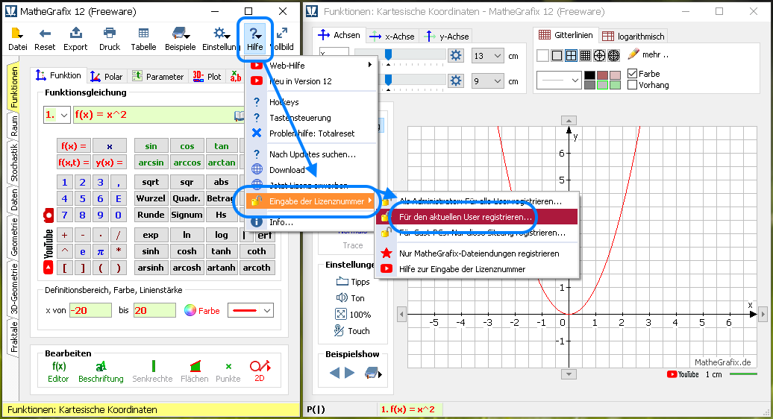This screenshot has width=773, height=419.
Task: Select the no-gridlines style option
Action: coord(542,56)
